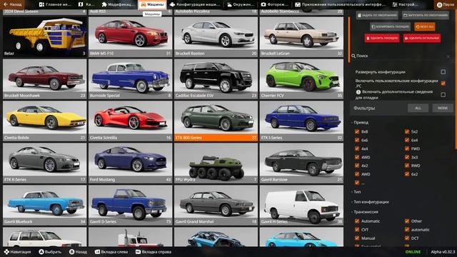
Task: Uncheck the 8x8 drive filter
Action: click(357, 131)
